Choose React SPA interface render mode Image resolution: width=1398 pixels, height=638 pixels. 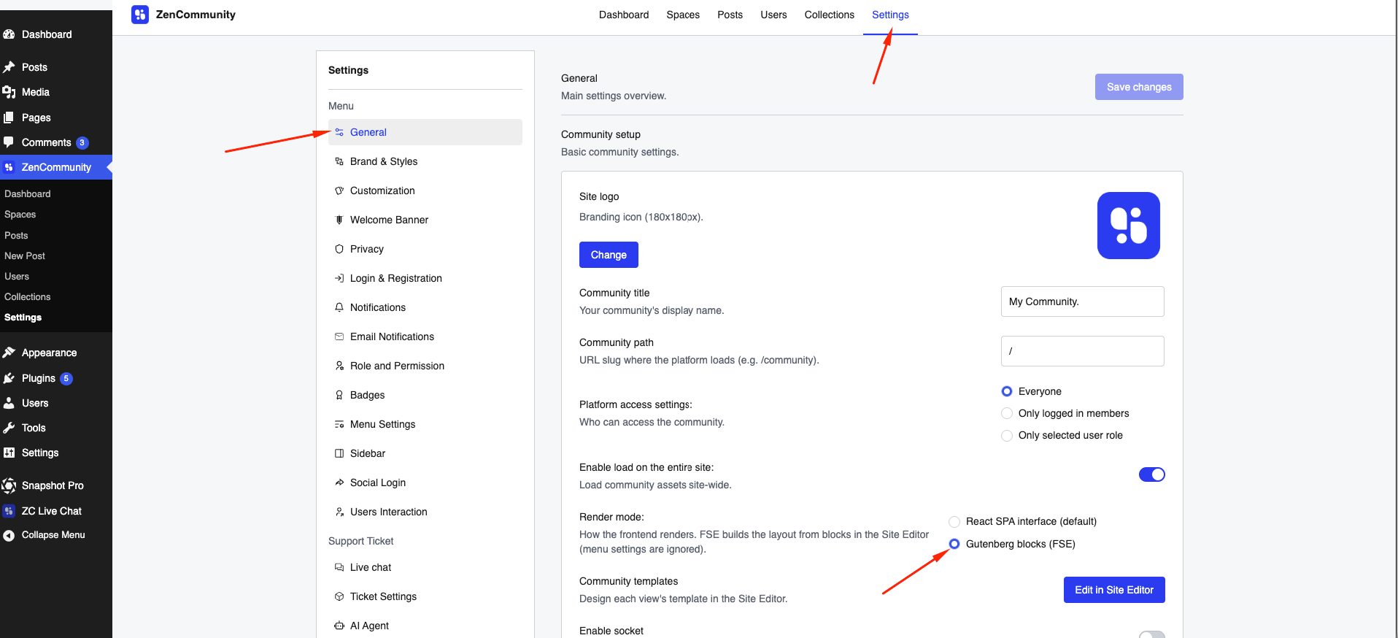click(954, 521)
